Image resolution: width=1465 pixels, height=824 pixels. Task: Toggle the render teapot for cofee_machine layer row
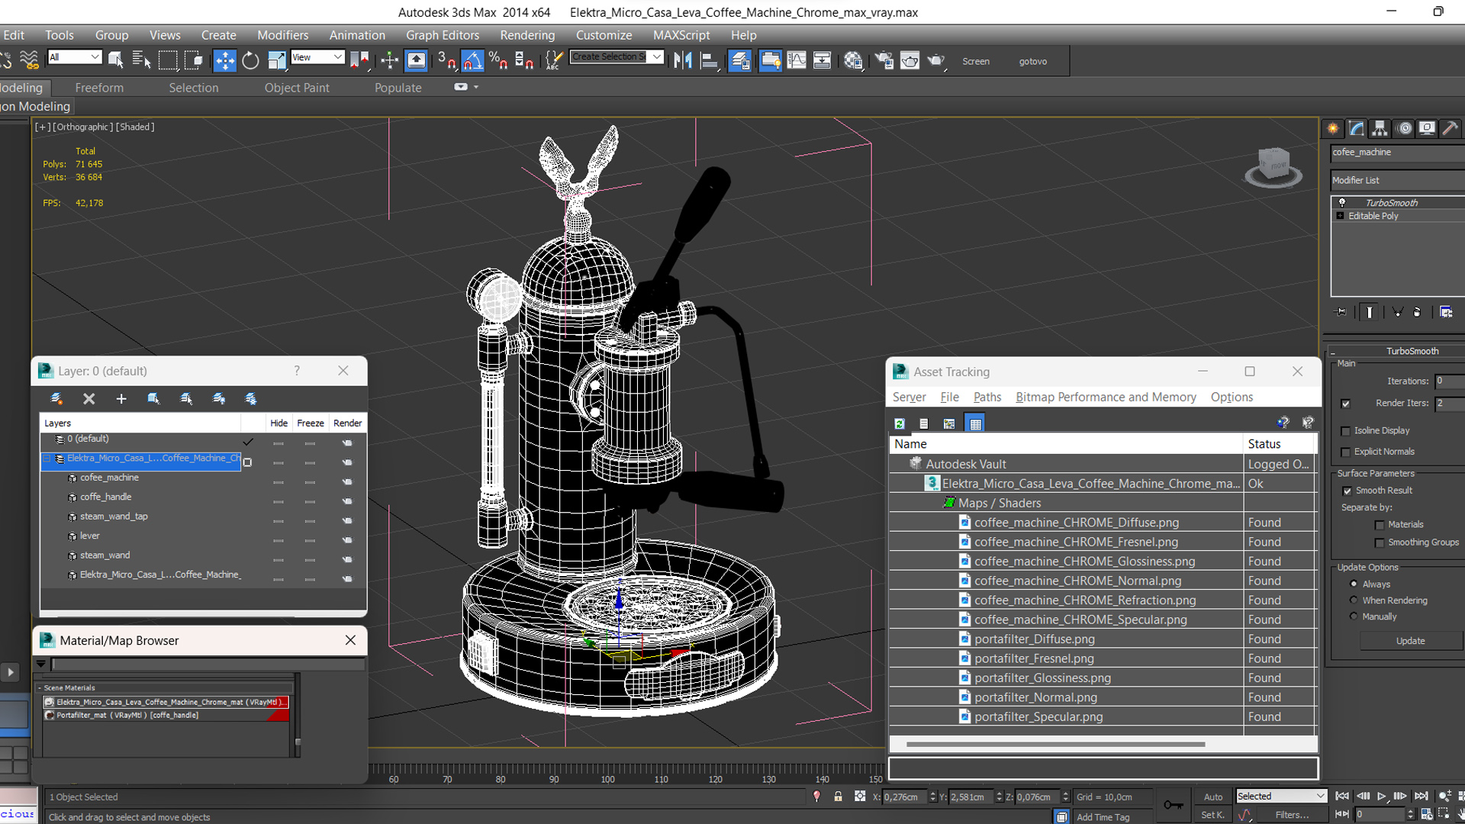point(347,482)
